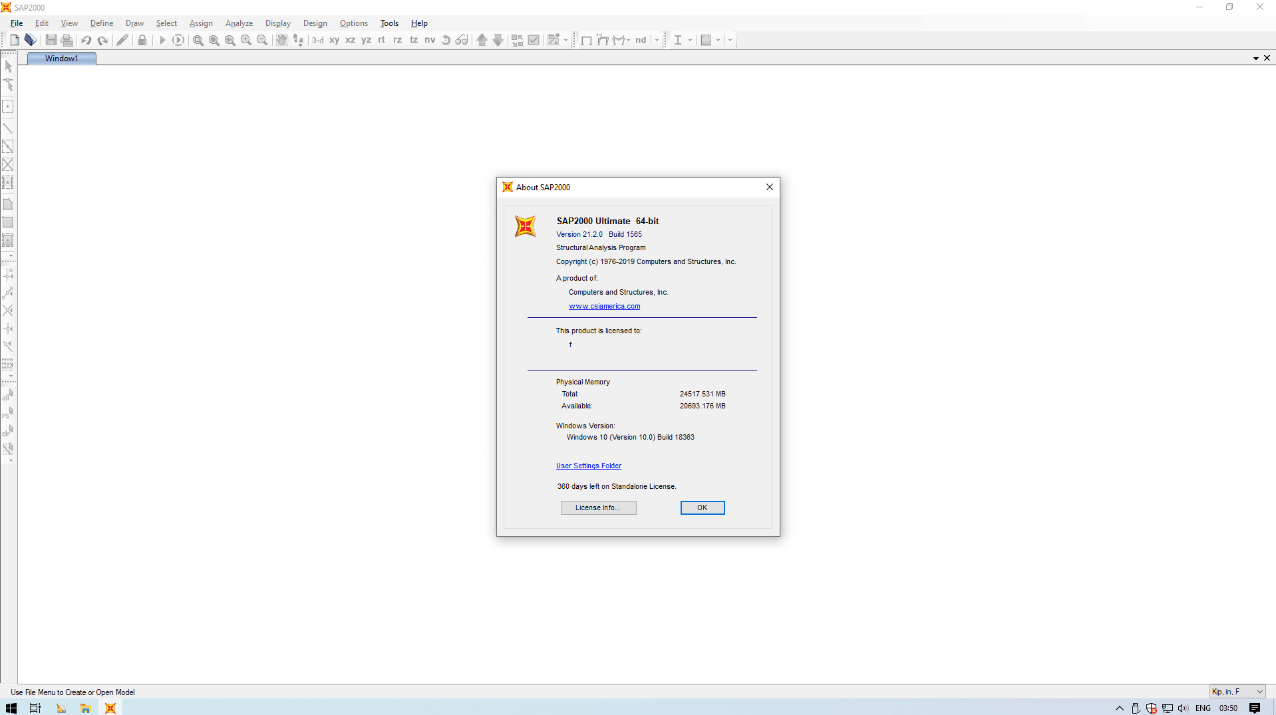Click the Select All 'all' pointer icon
1276x715 pixels.
tap(8, 395)
